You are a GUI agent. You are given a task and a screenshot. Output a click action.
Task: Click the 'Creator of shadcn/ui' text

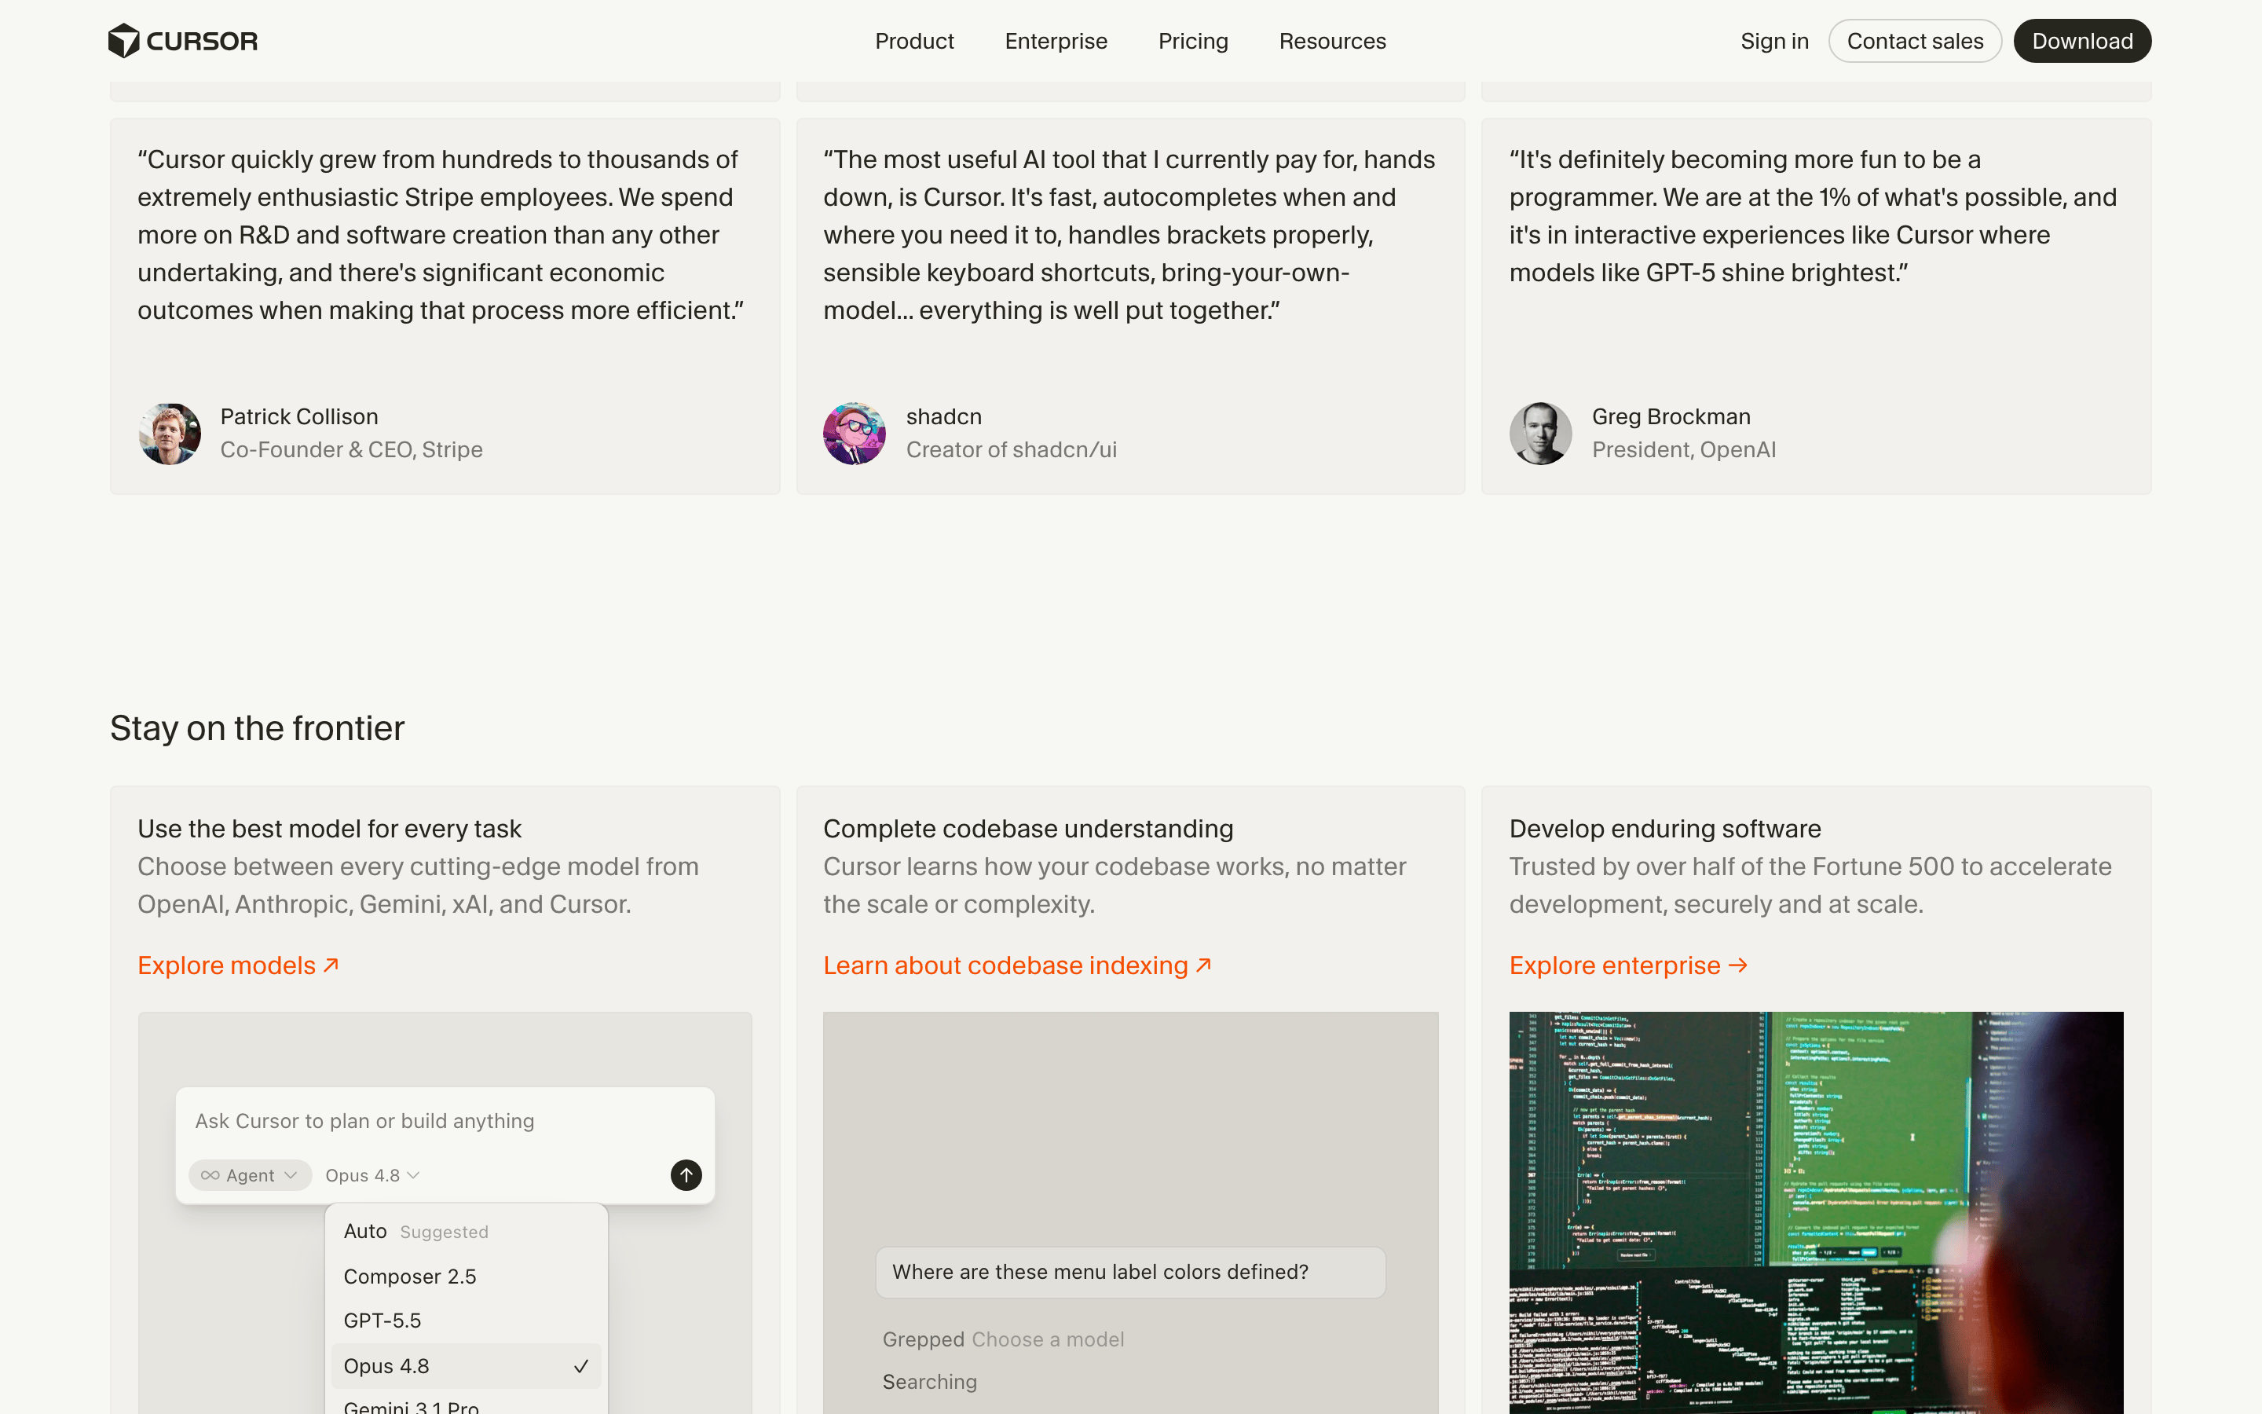click(x=1012, y=450)
